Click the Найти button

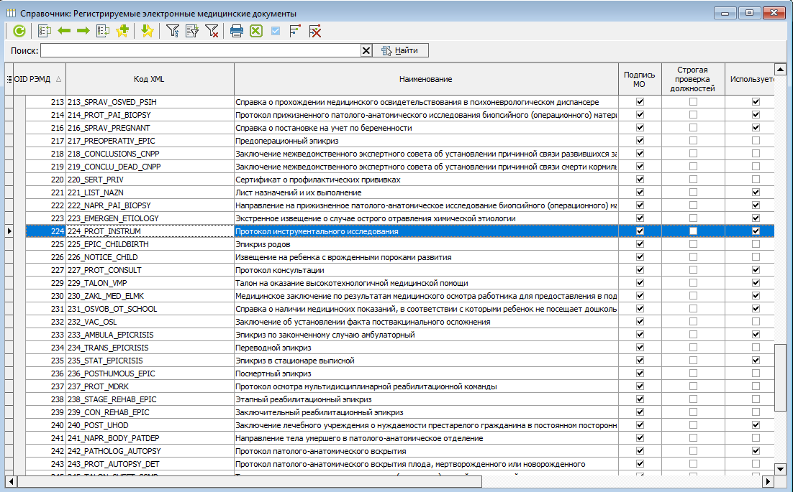pyautogui.click(x=401, y=50)
